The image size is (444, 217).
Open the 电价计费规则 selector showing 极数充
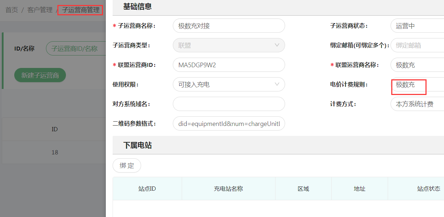point(417,85)
